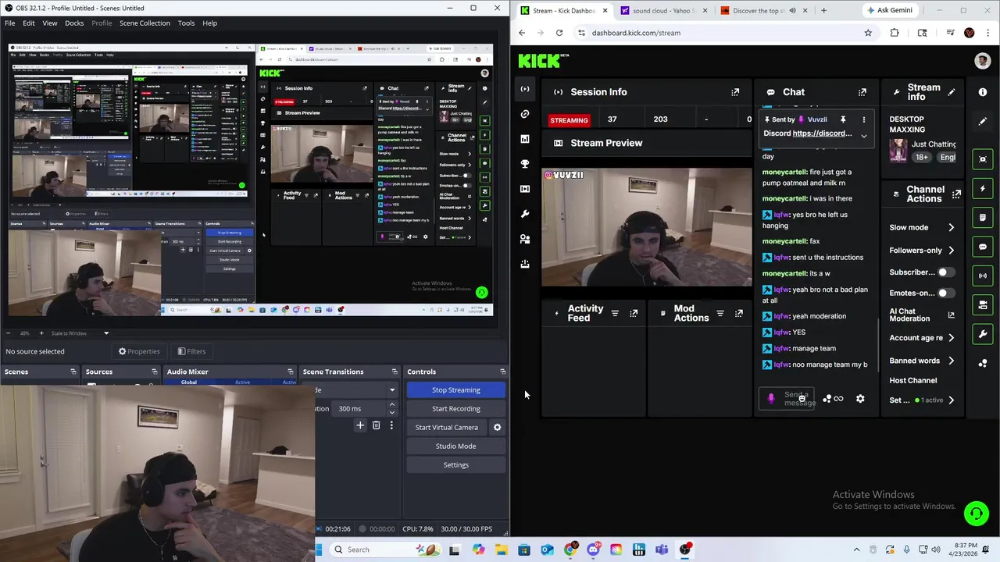
Task: Bookmark this page with the star icon
Action: [868, 33]
